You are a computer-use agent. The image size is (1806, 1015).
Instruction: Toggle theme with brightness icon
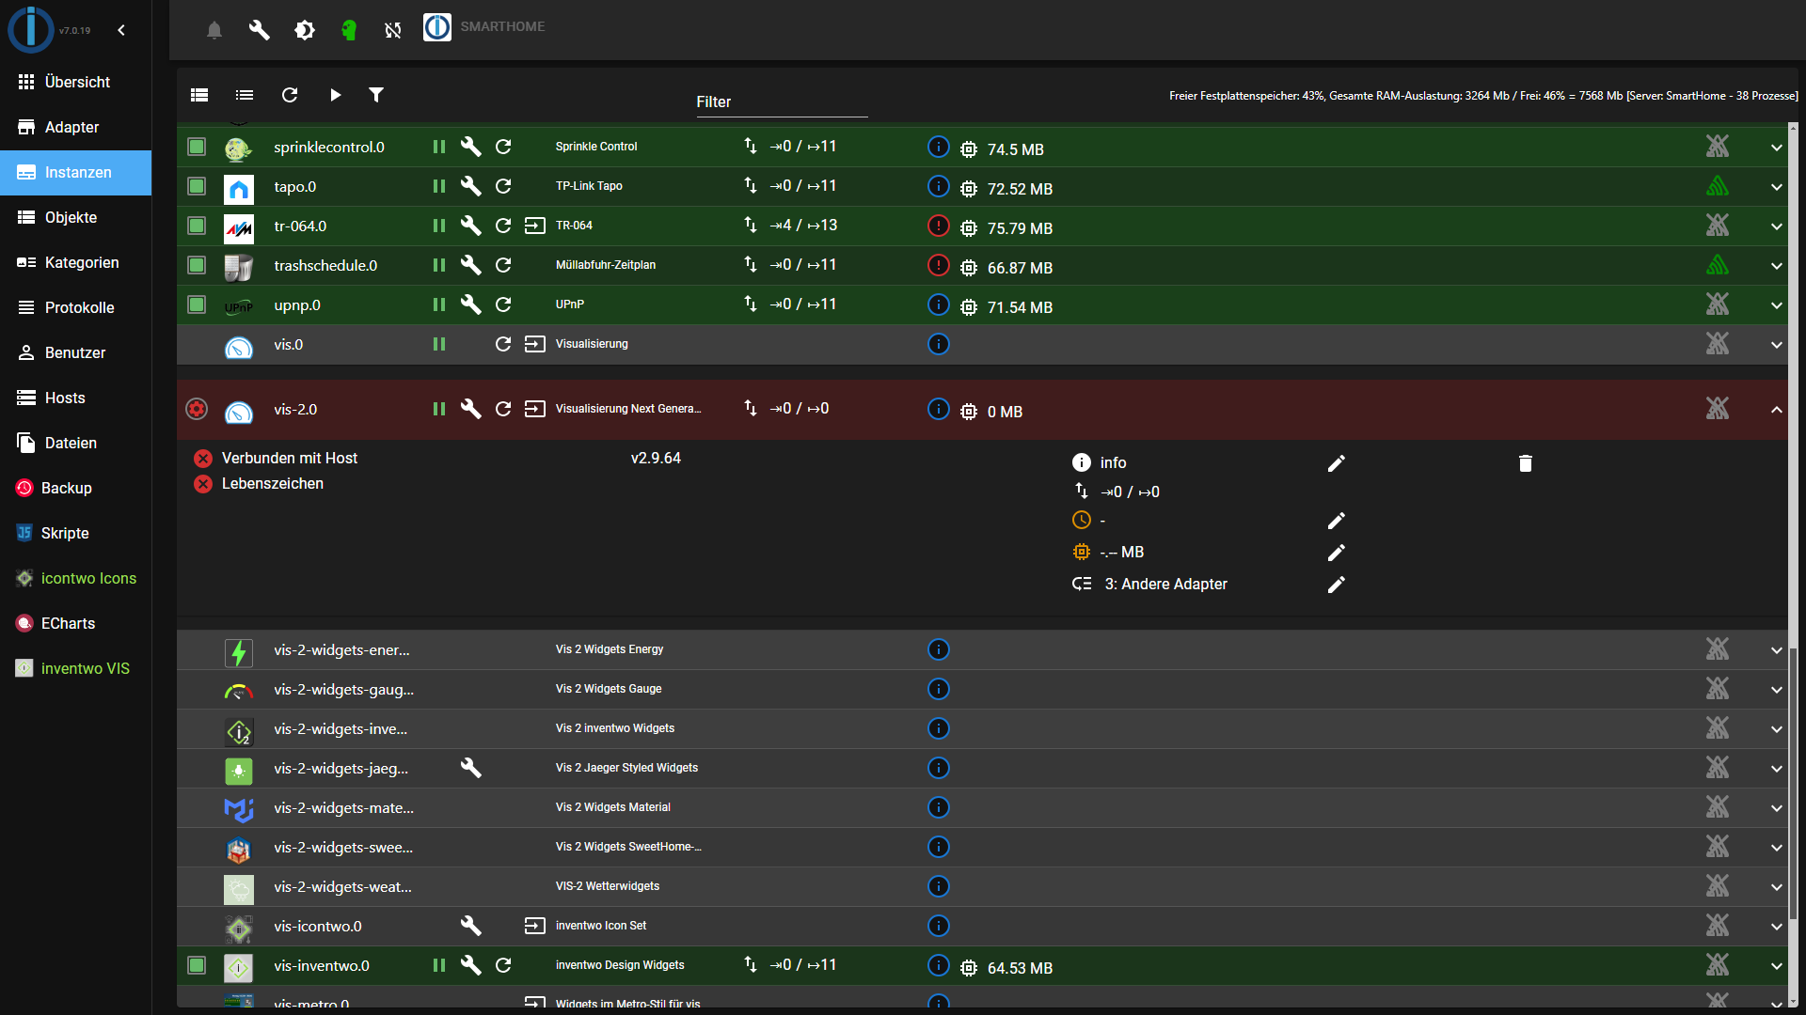[x=304, y=30]
